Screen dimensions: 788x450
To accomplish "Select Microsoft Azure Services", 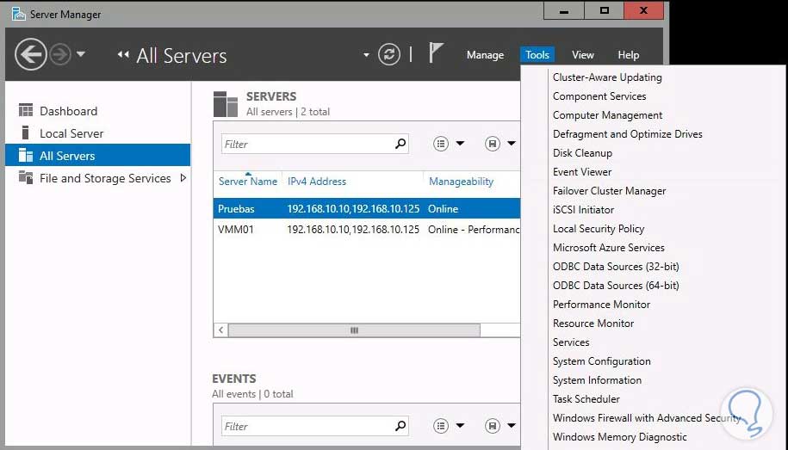I will [608, 248].
